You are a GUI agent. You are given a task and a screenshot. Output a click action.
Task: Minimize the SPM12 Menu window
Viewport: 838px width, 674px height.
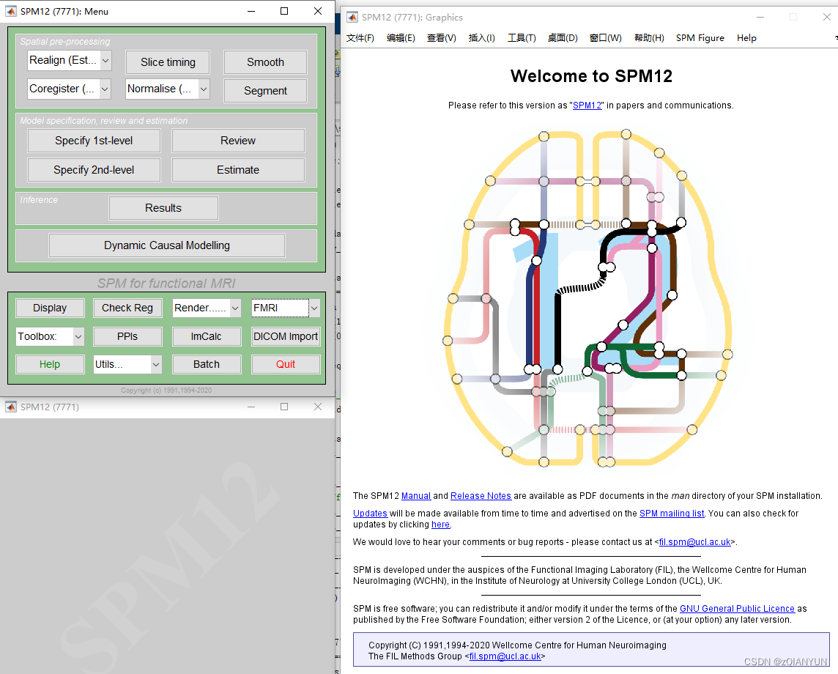(251, 11)
